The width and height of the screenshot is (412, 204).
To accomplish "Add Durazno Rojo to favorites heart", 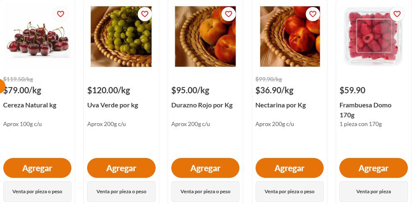I will (x=229, y=14).
